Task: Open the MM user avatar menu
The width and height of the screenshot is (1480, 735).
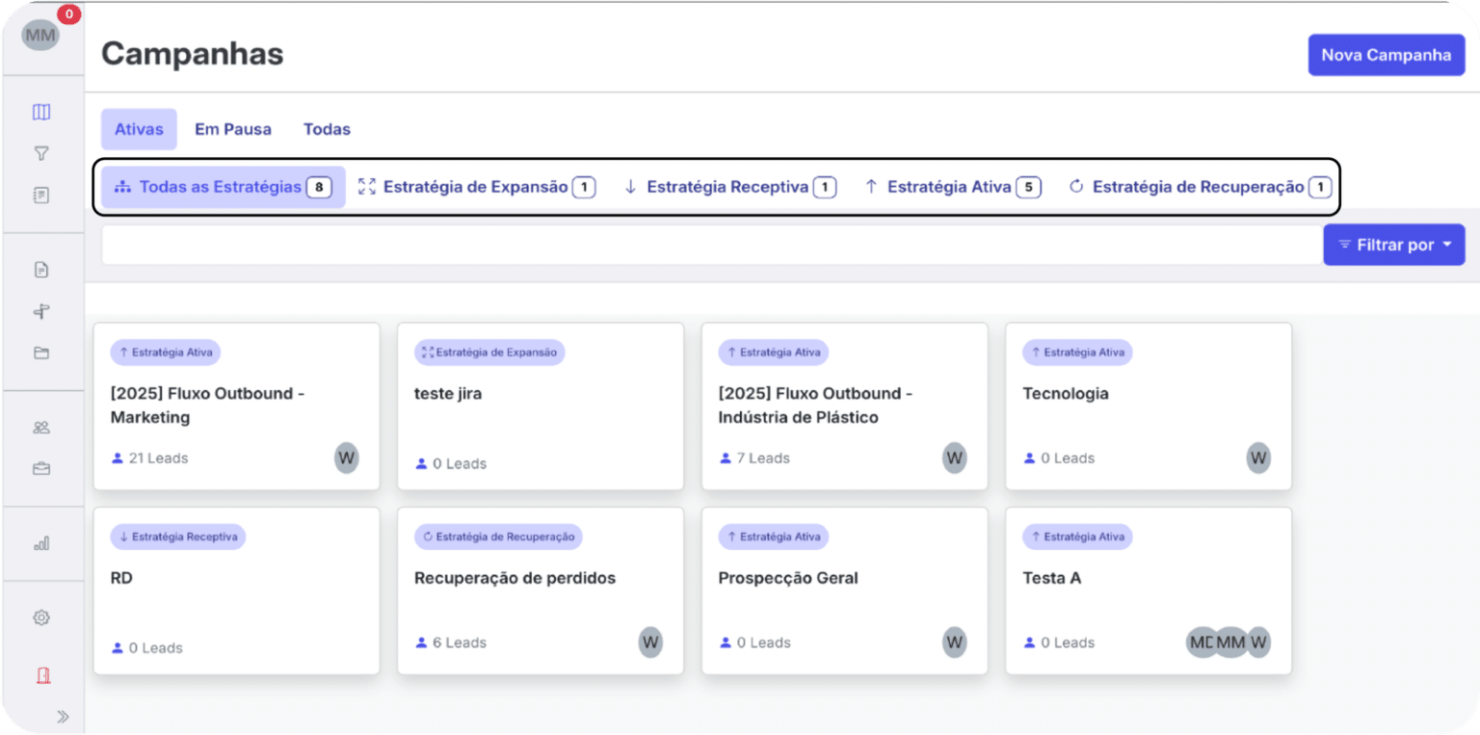Action: 40,35
